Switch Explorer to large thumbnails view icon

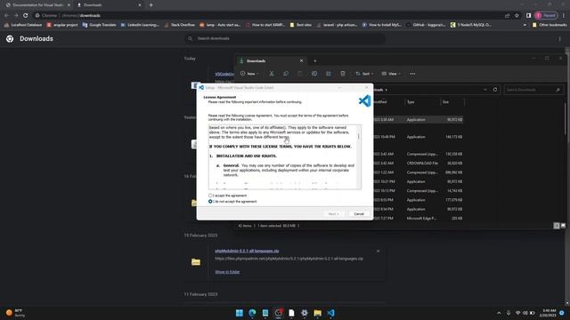(563, 226)
